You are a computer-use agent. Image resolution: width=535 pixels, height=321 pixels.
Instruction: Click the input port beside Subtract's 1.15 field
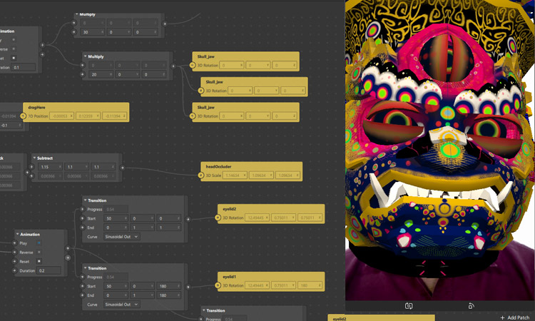click(x=31, y=167)
